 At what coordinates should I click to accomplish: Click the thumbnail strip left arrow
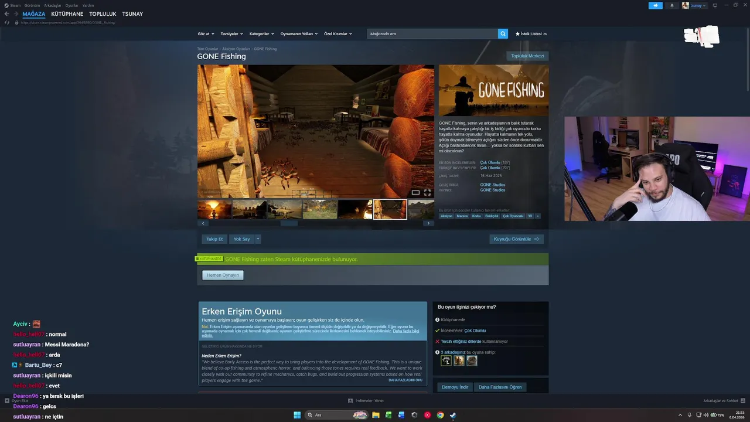(203, 223)
